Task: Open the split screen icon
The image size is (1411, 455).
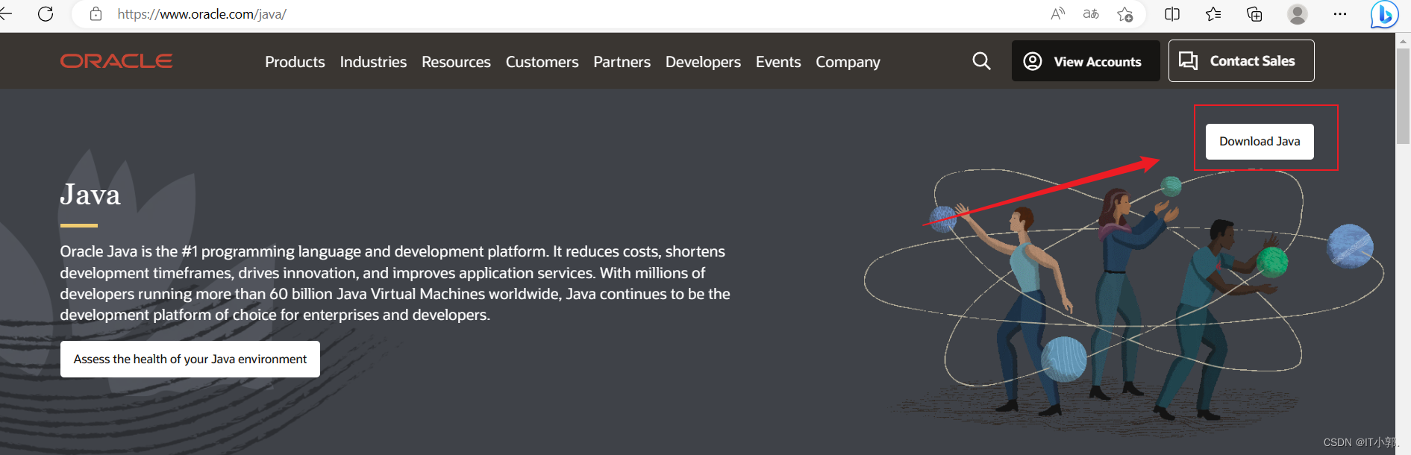Action: (x=1172, y=13)
